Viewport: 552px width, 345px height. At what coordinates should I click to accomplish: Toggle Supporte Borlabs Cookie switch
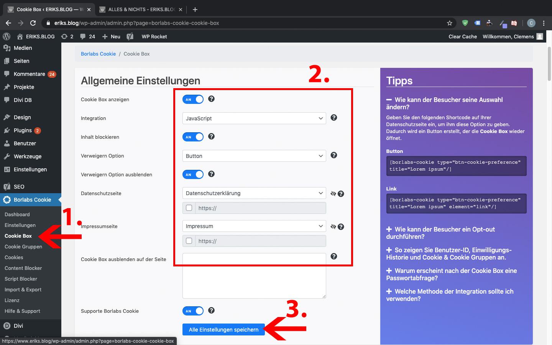[193, 311]
